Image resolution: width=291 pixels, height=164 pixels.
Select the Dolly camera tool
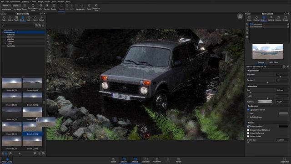point(72,7)
